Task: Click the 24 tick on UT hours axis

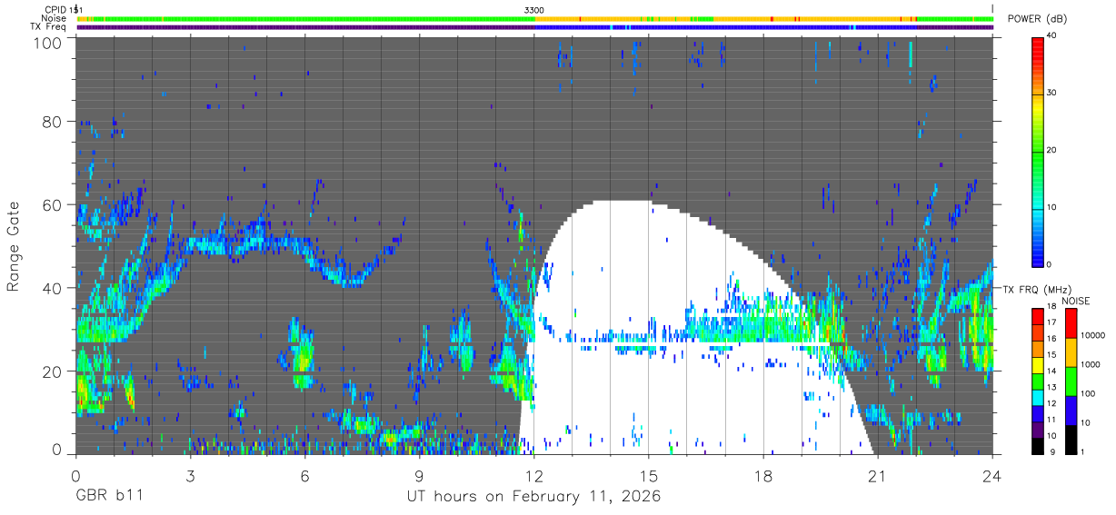Action: 992,476
